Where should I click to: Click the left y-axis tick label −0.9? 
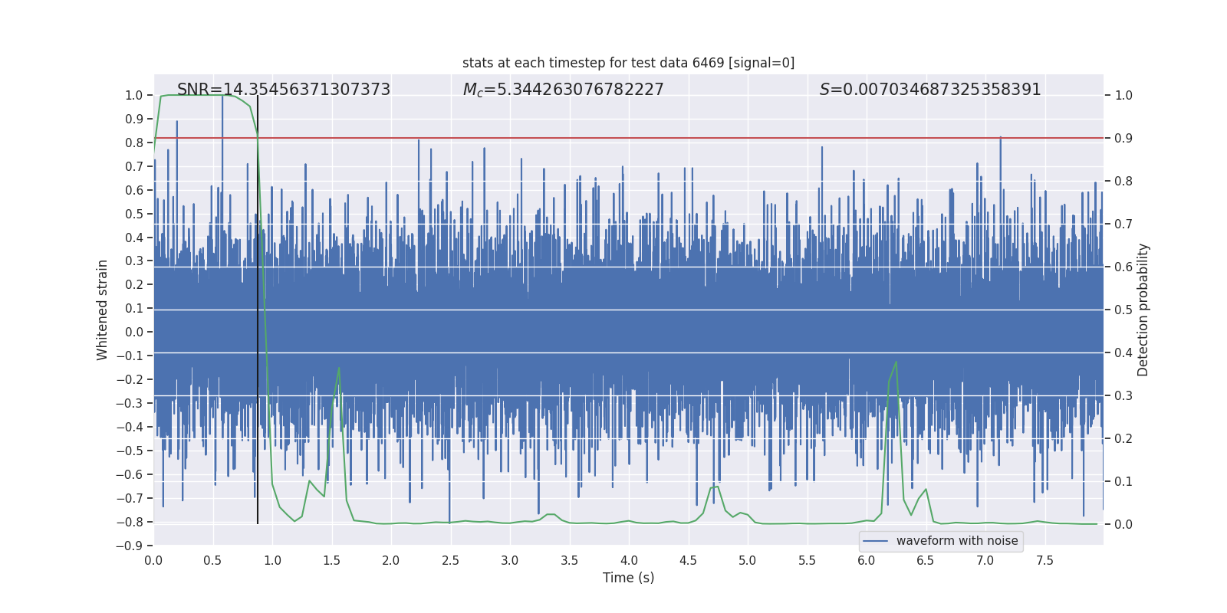click(130, 546)
